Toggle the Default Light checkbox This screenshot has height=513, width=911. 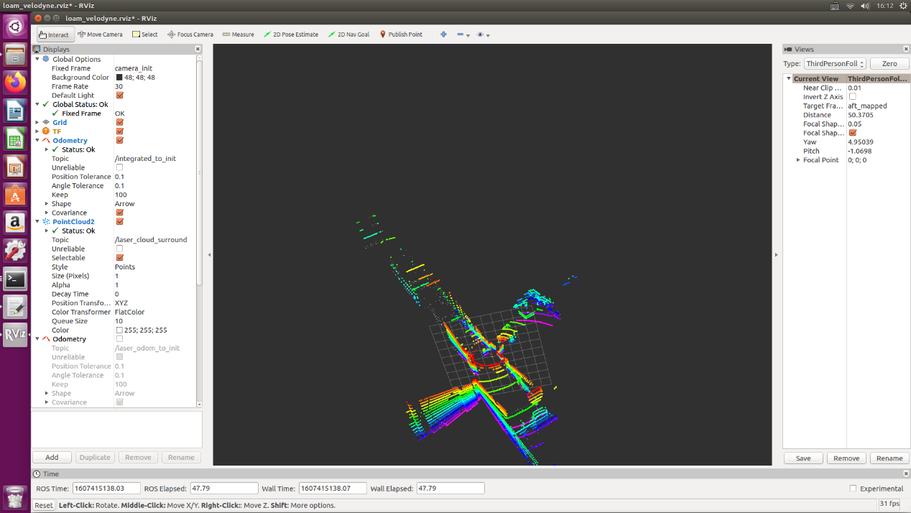click(119, 96)
